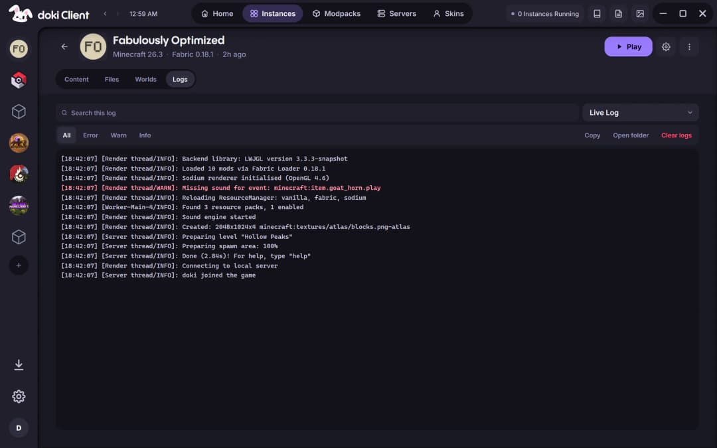
Task: Click Open folder for logs
Action: click(631, 135)
